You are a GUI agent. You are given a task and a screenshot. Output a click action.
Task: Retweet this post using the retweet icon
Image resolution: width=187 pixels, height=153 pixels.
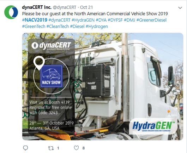(x=51, y=148)
